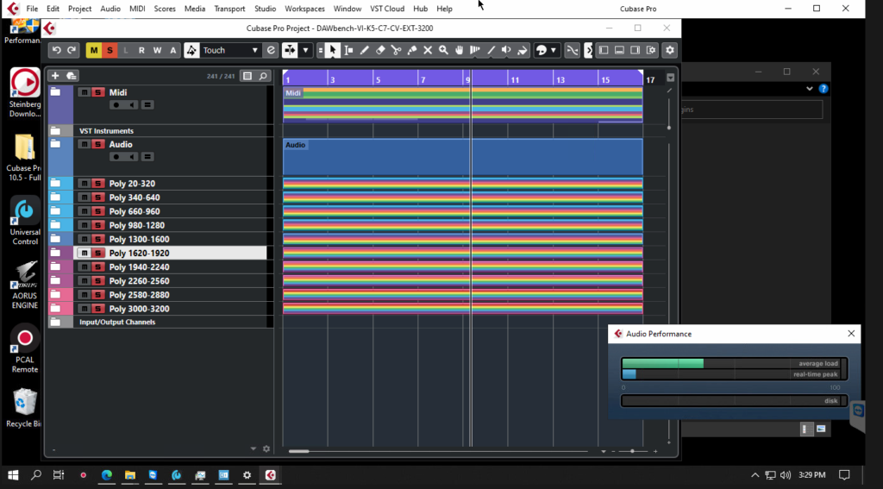Click the horizontal zoom slider handle
883x489 pixels.
632,451
